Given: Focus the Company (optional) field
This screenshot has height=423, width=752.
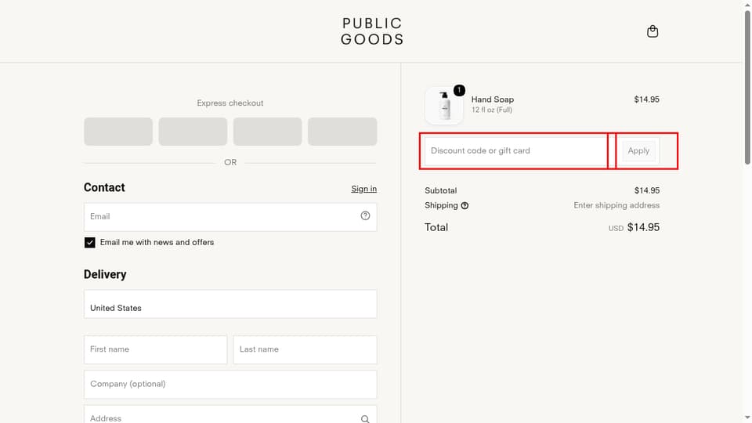Looking at the screenshot, I should (230, 384).
